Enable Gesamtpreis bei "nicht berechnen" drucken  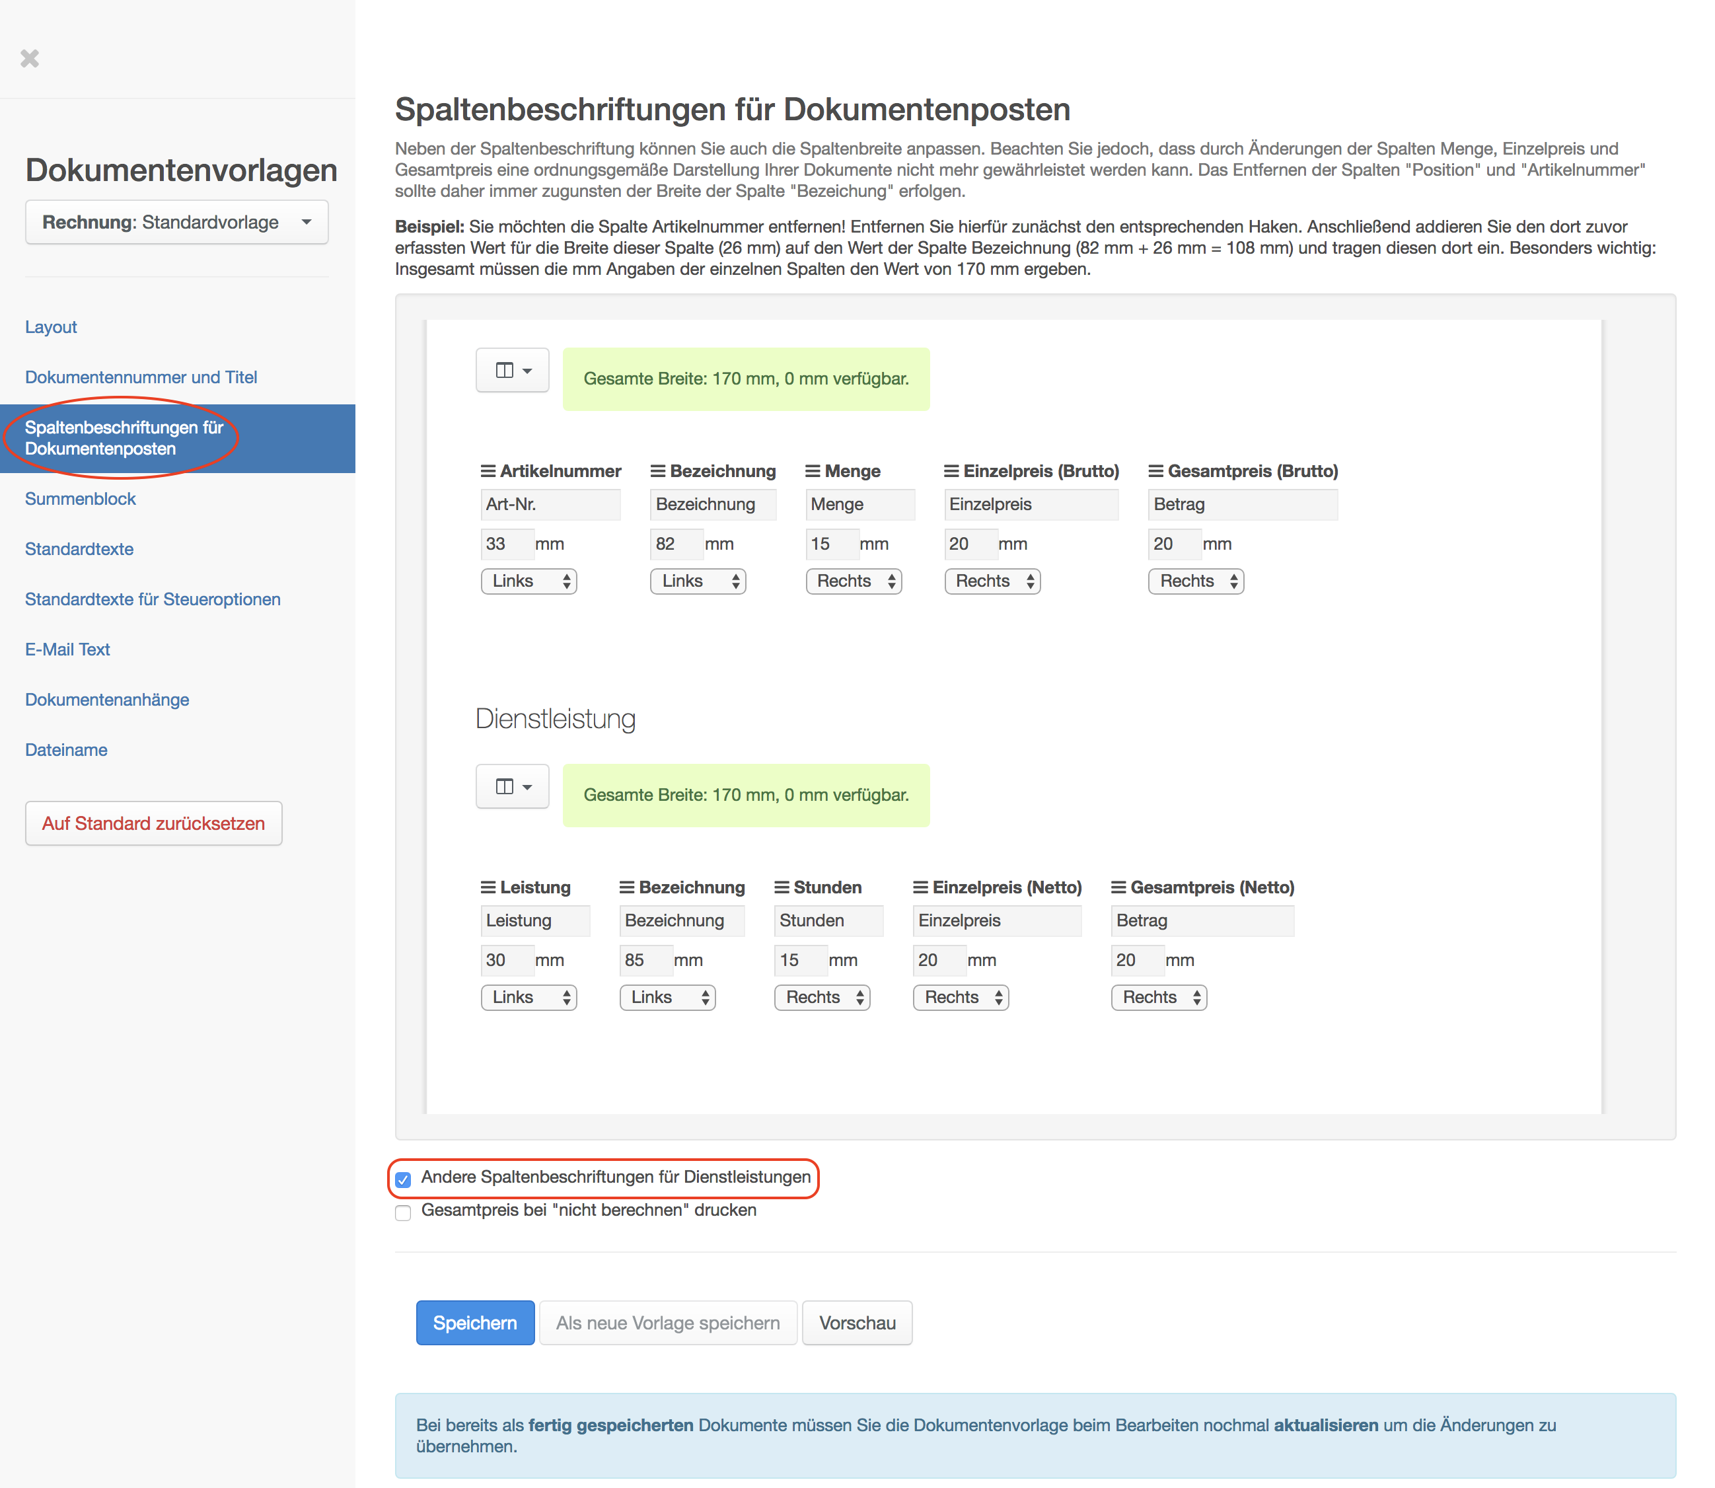[404, 1212]
